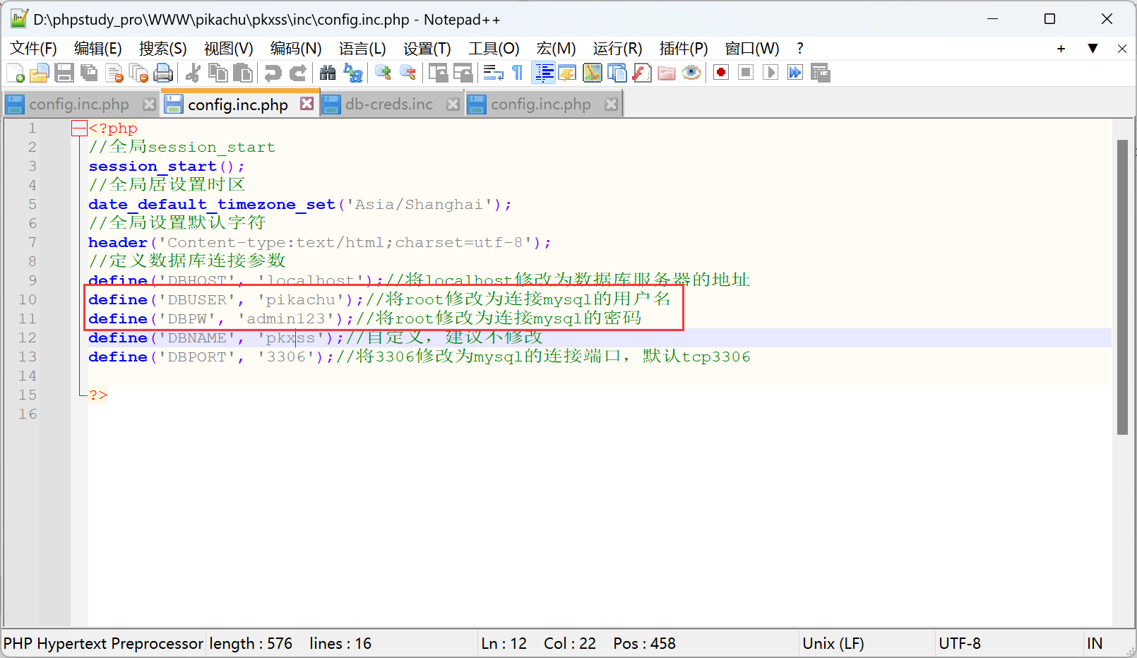Switch to the db-creds.inc tab
Screen dimensions: 1137x658
tap(389, 104)
